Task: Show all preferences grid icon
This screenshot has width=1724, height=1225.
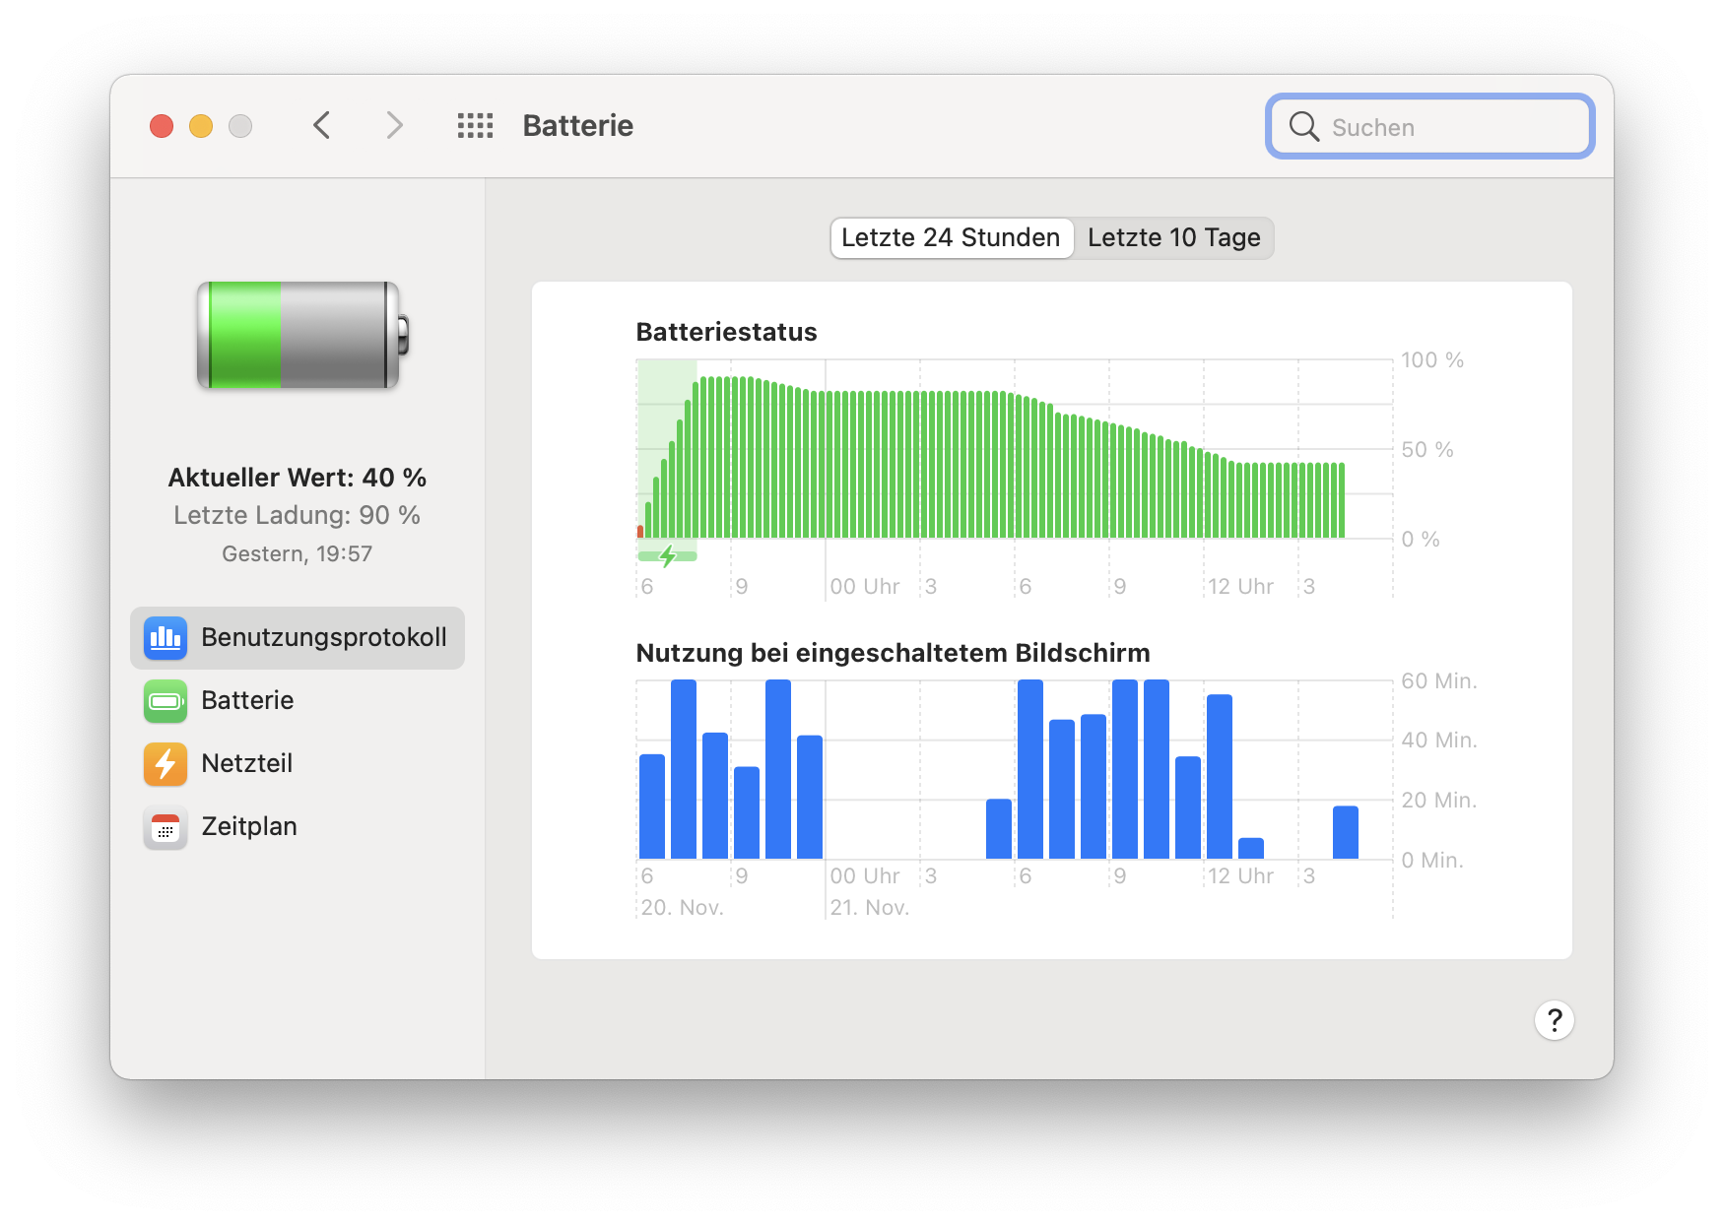Action: [x=475, y=126]
